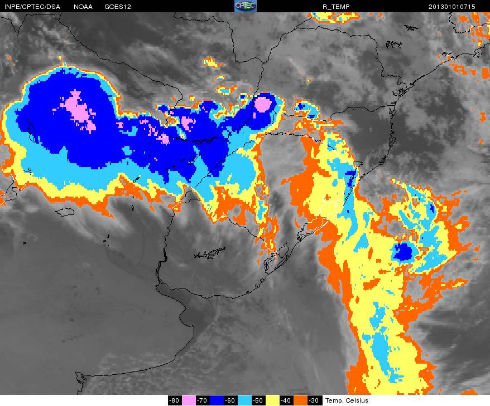The width and height of the screenshot is (490, 406).
Task: Click the light blue -60 to -50 swatch
Action: click(244, 400)
